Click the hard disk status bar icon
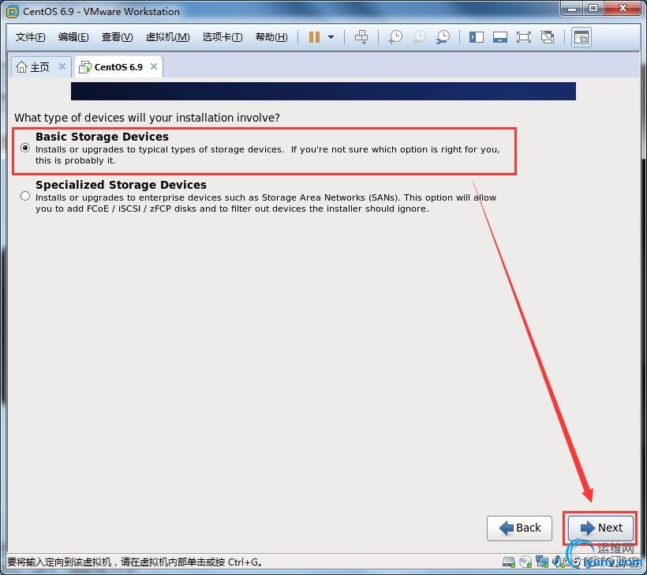This screenshot has width=647, height=575. click(509, 562)
